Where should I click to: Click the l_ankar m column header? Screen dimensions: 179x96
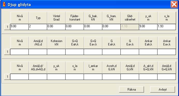coord(93,68)
